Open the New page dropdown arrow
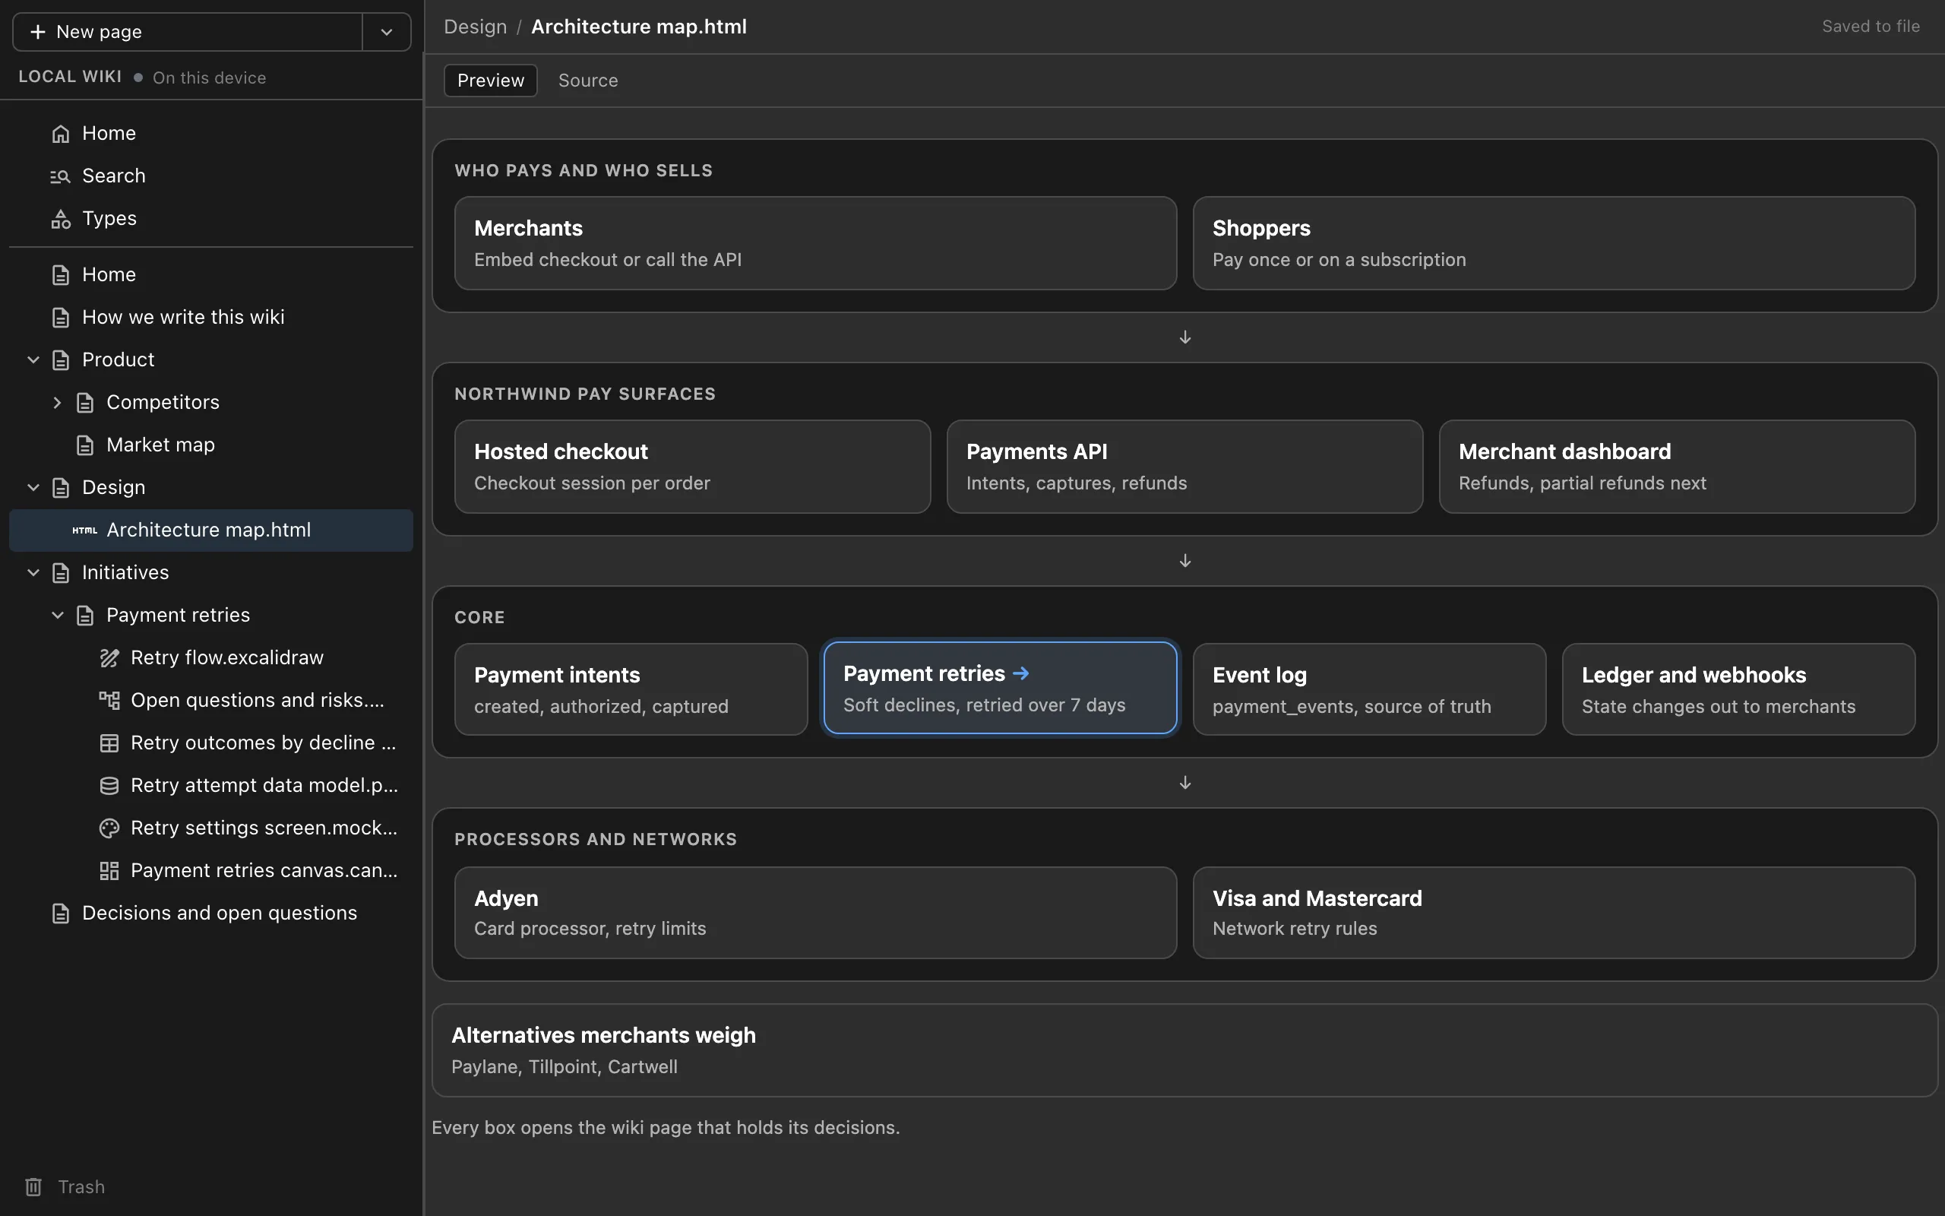1945x1216 pixels. coord(387,32)
